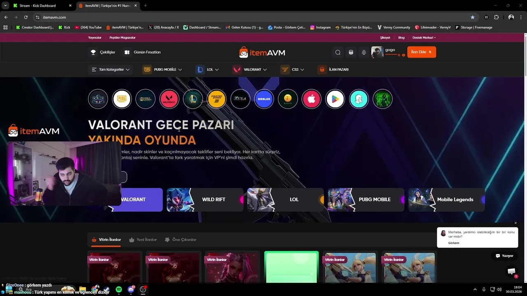Expand the Tüm Kategoriler dropdown
Image resolution: width=527 pixels, height=296 pixels.
[110, 69]
